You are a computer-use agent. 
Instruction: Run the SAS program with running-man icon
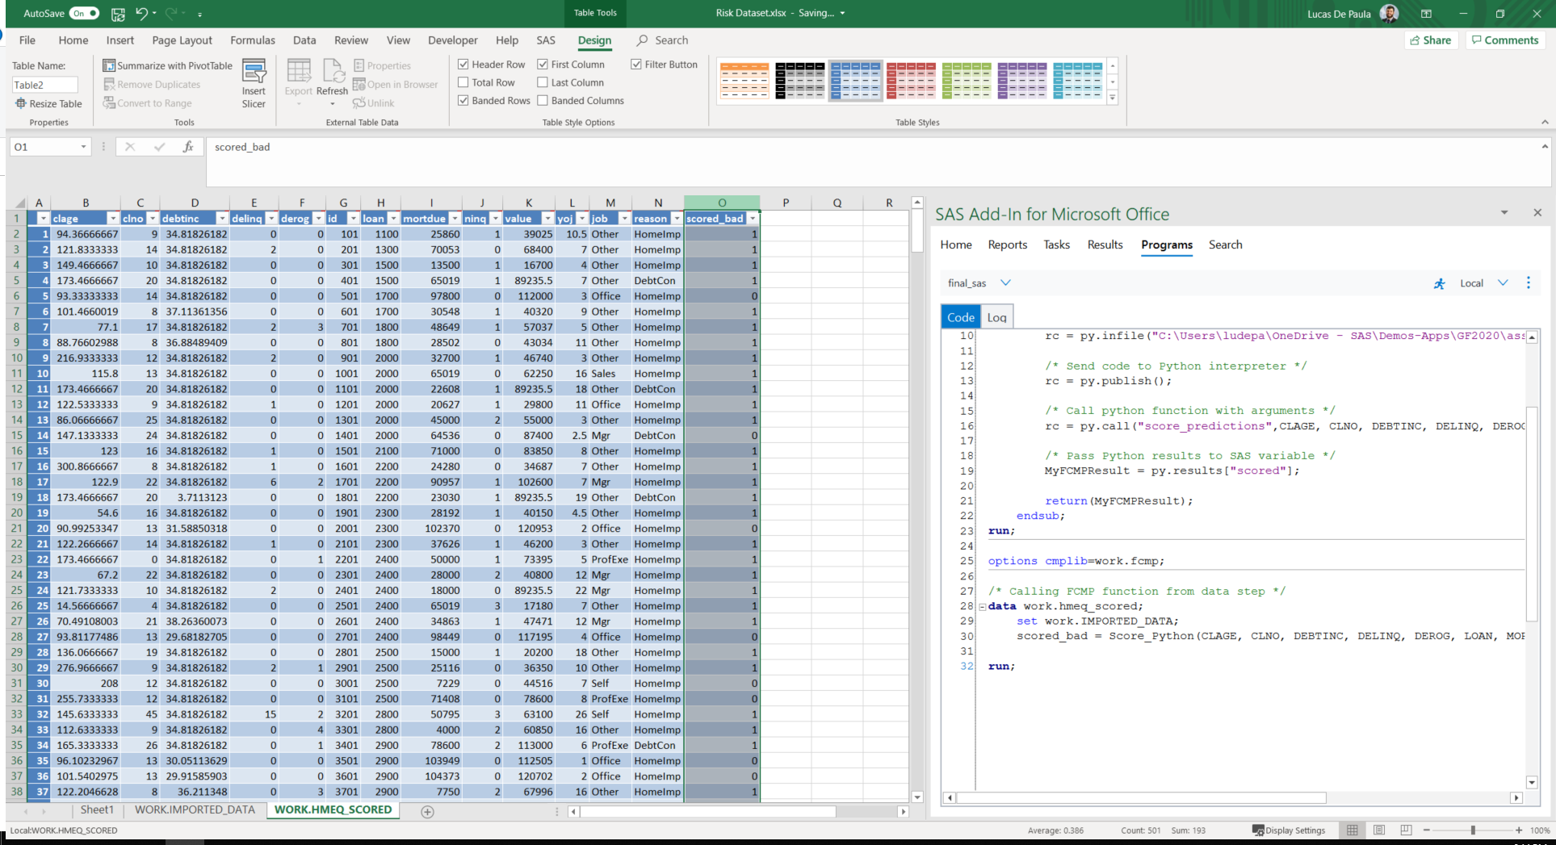pyautogui.click(x=1439, y=283)
